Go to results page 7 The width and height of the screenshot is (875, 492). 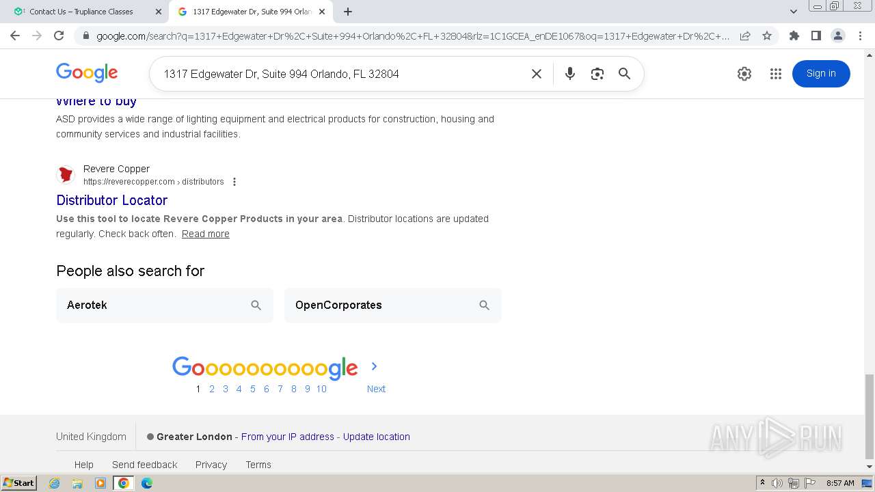coord(280,389)
